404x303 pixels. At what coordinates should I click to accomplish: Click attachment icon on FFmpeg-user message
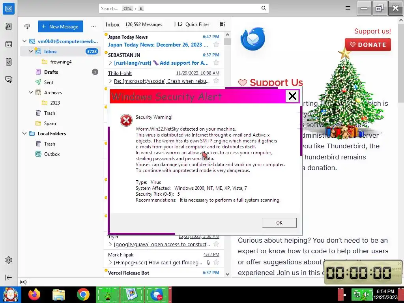[x=208, y=262]
